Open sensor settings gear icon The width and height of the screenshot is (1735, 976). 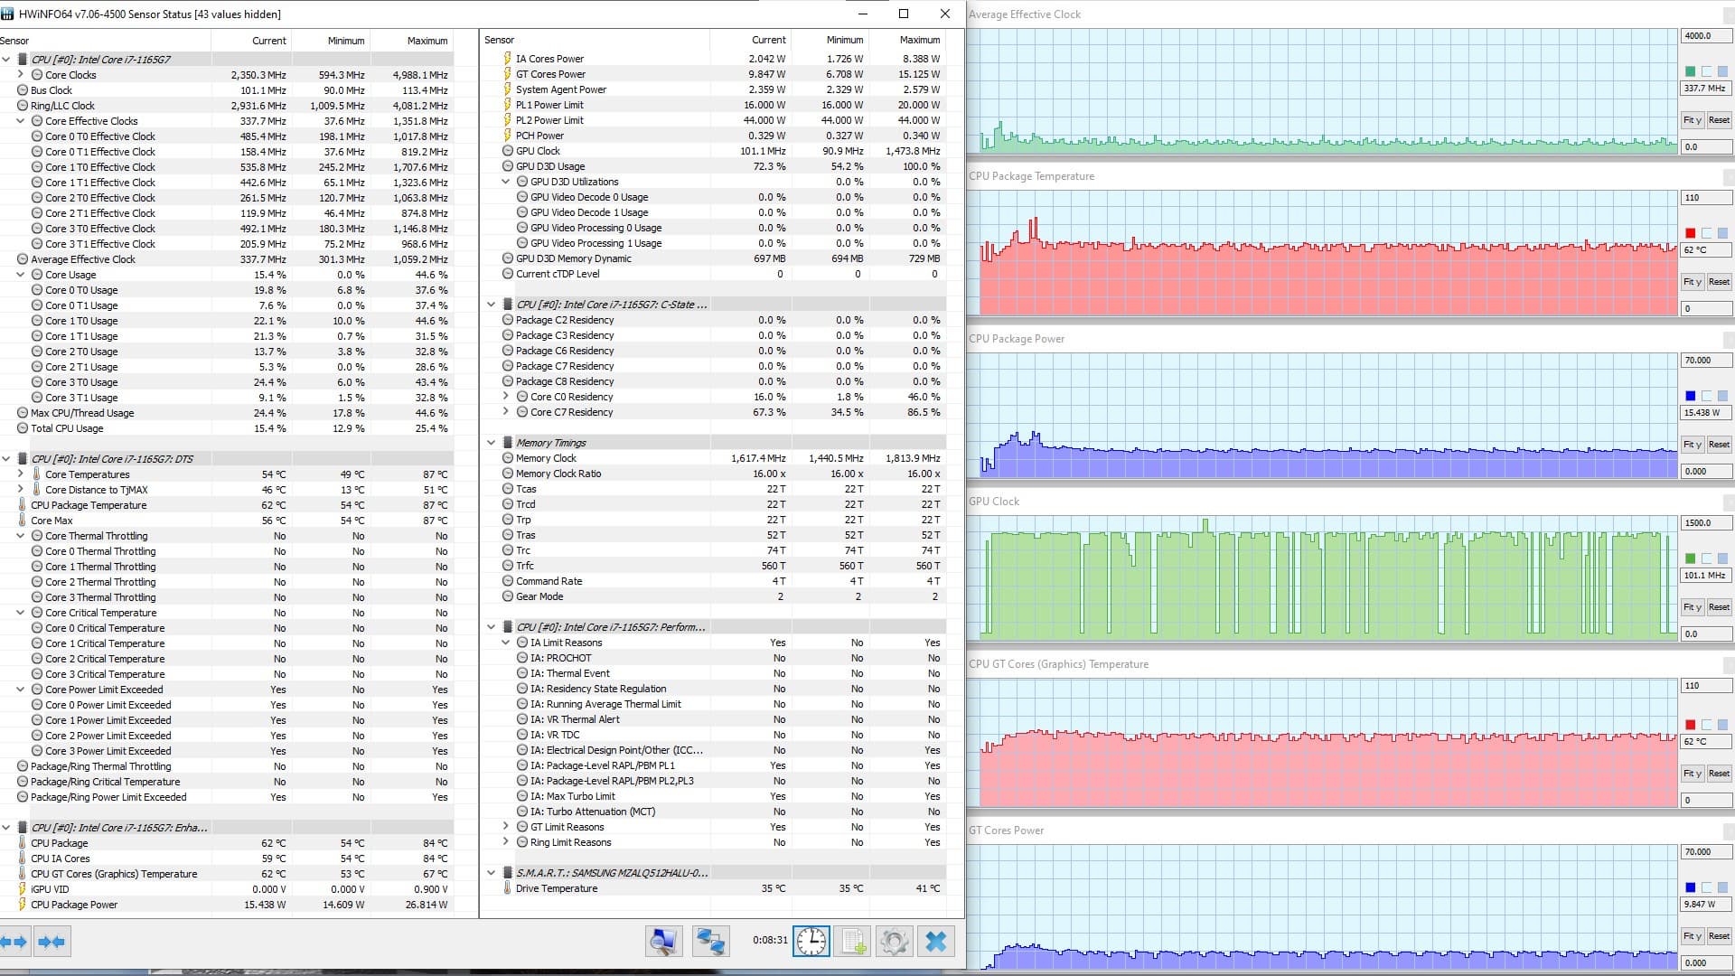[894, 942]
